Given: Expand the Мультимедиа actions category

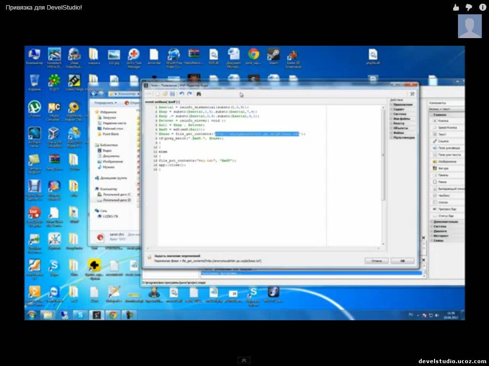Looking at the screenshot, I should 404,138.
